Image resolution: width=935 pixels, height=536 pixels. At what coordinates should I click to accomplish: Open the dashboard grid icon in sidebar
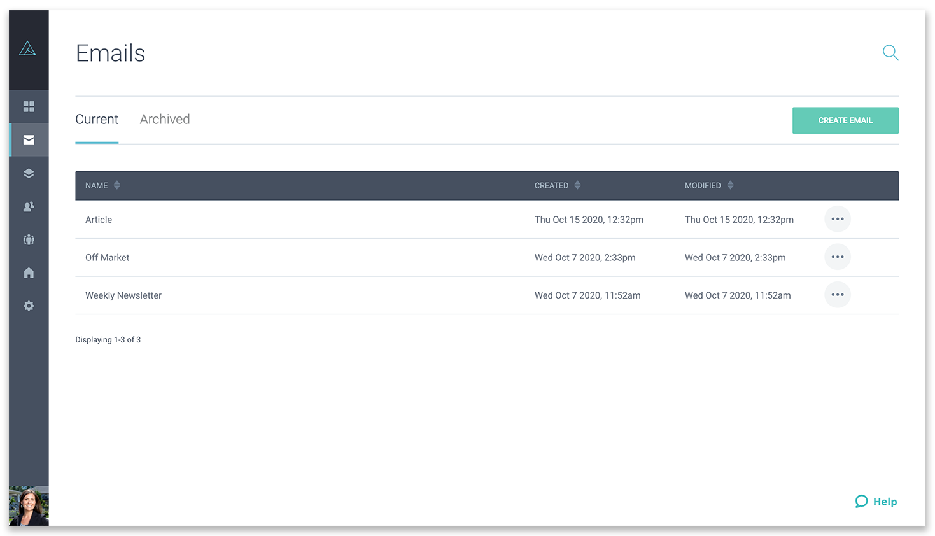point(29,106)
